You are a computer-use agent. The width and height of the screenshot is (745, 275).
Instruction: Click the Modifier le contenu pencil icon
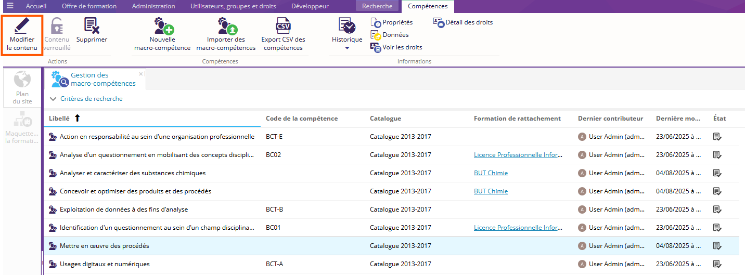(x=21, y=26)
